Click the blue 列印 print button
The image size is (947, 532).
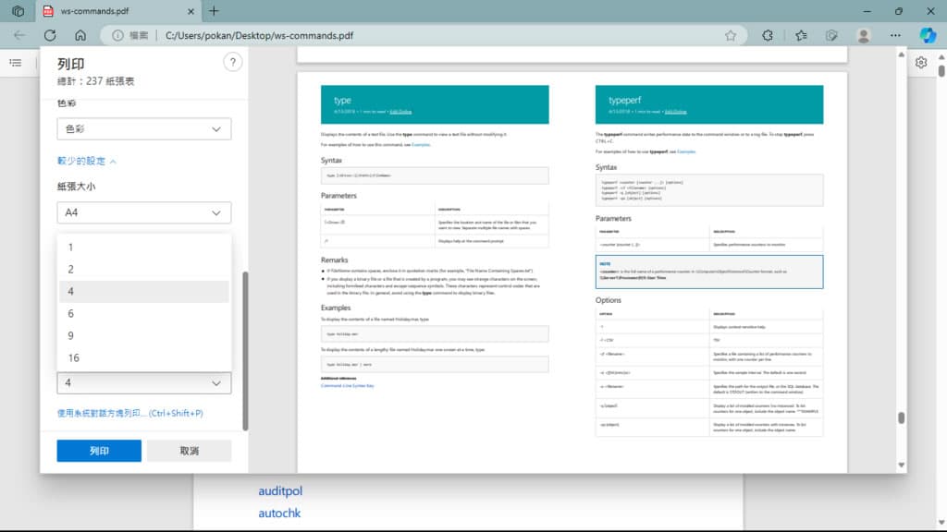(99, 451)
